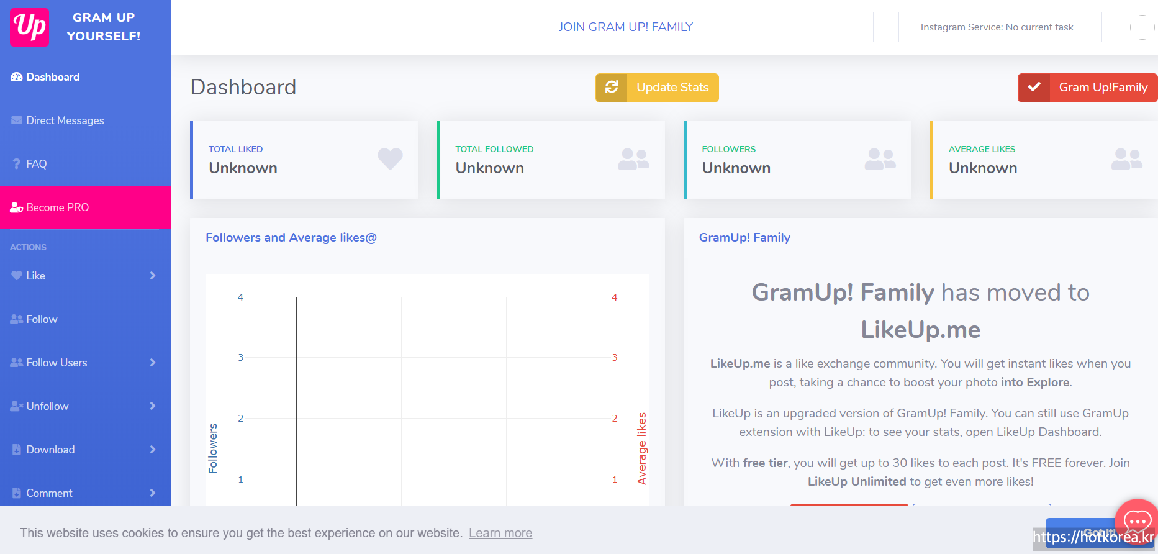Click the users icon in Followers card

coord(880,159)
